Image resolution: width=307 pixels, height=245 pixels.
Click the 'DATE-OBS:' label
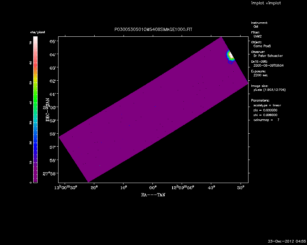coord(259,62)
